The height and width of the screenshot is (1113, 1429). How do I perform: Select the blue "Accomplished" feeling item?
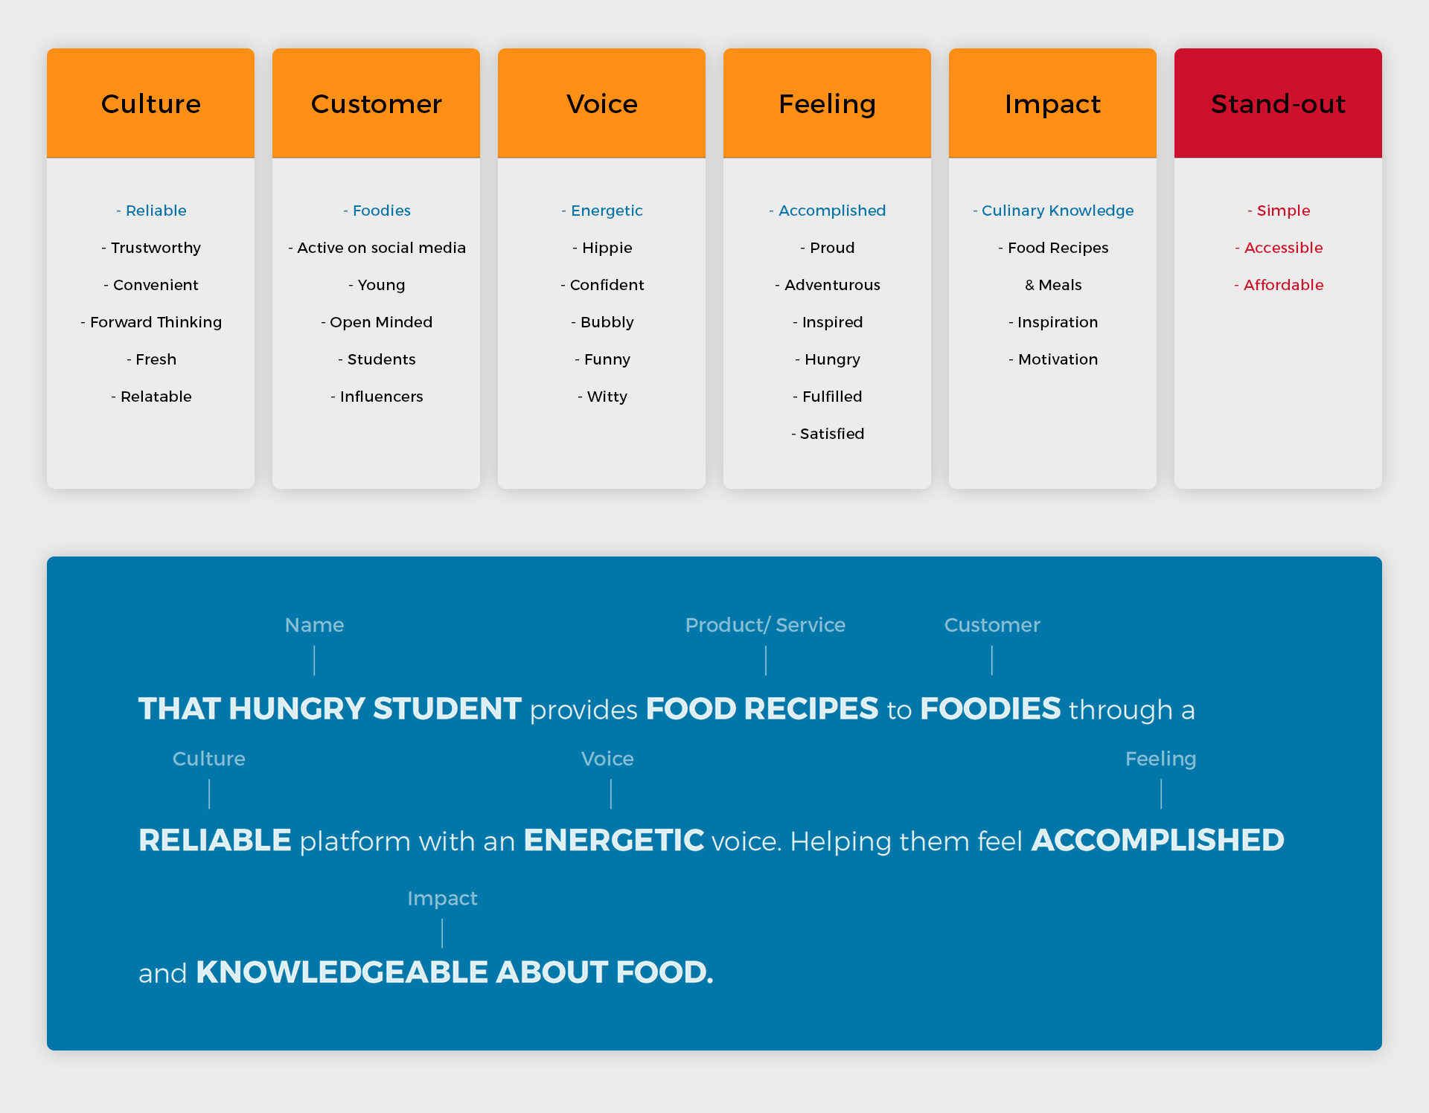coord(828,211)
